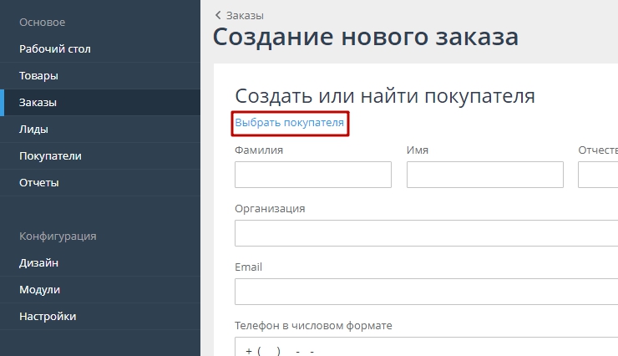The width and height of the screenshot is (618, 356).
Task: Click the back chevron next to Заказы
Action: coord(218,15)
